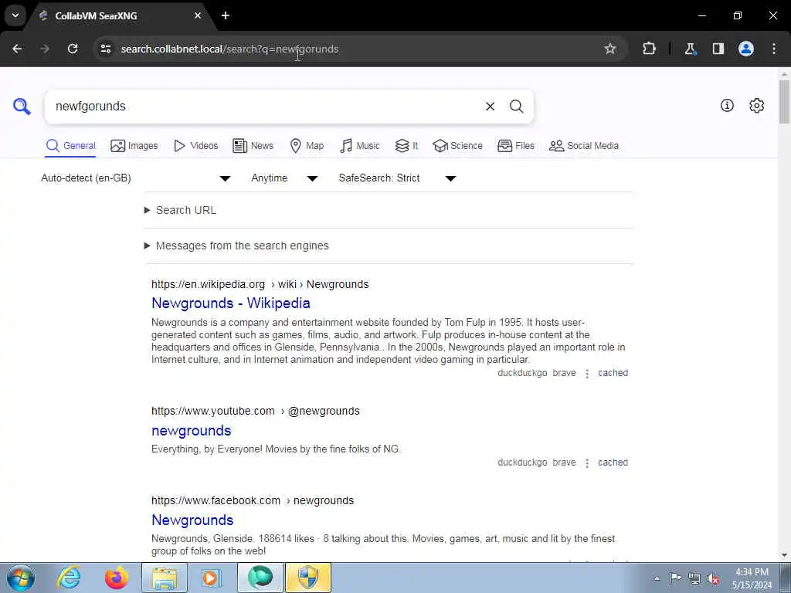Open the SafeSearch: Strict dropdown
Viewport: 791px width, 593px height.
pos(398,178)
